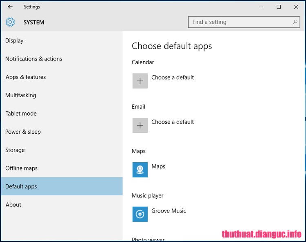This screenshot has height=242, width=306.
Task: Open Storage settings
Action: pos(62,150)
